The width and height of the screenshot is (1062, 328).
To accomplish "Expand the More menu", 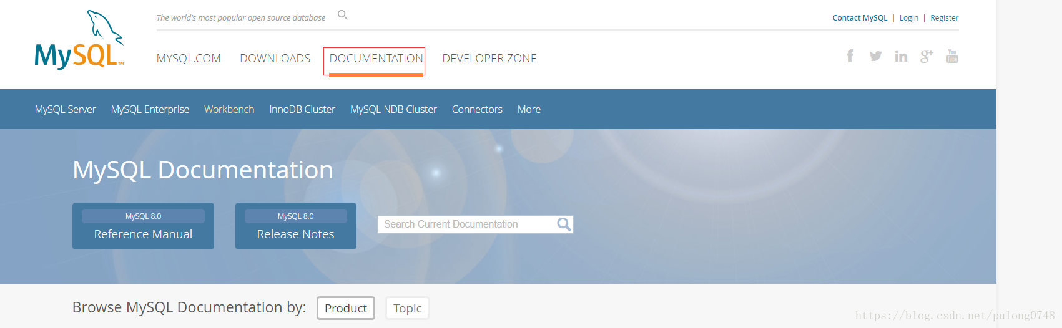I will click(529, 109).
